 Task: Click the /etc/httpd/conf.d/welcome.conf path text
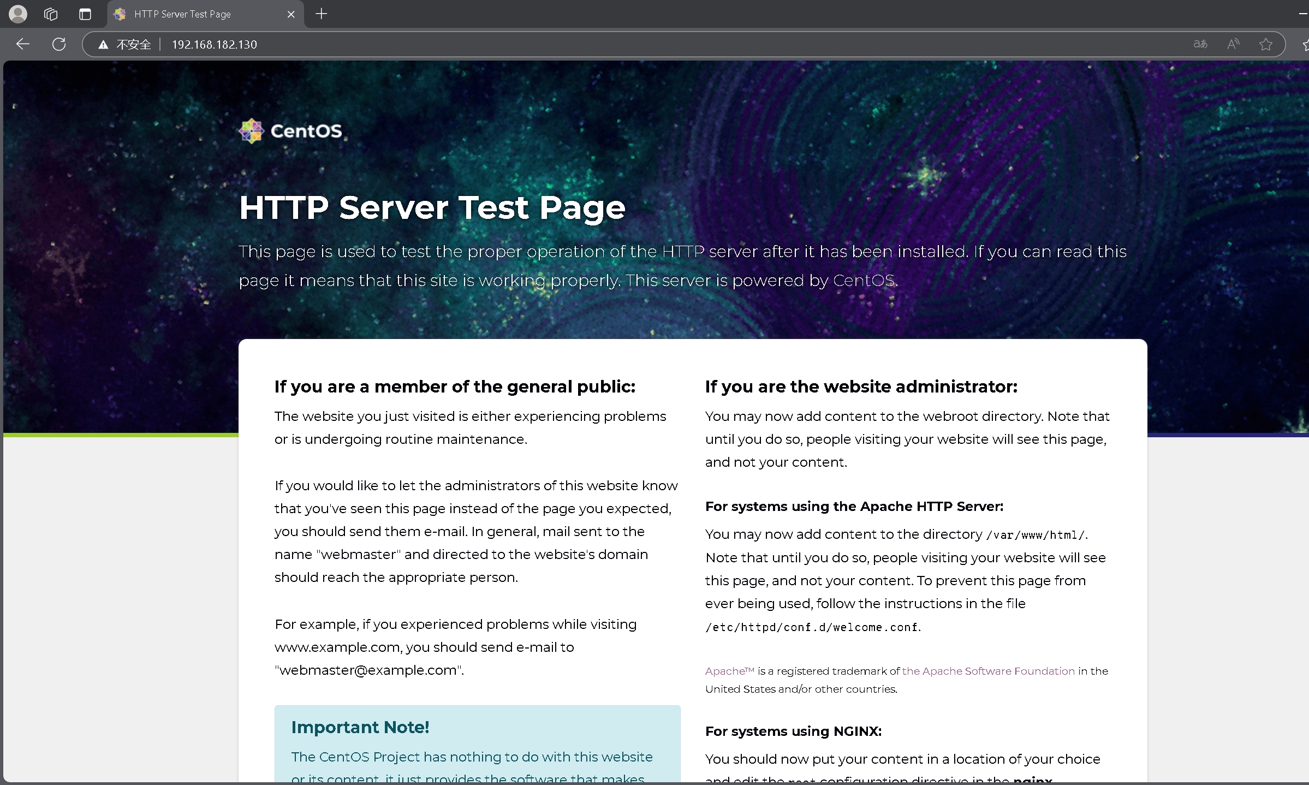point(812,627)
